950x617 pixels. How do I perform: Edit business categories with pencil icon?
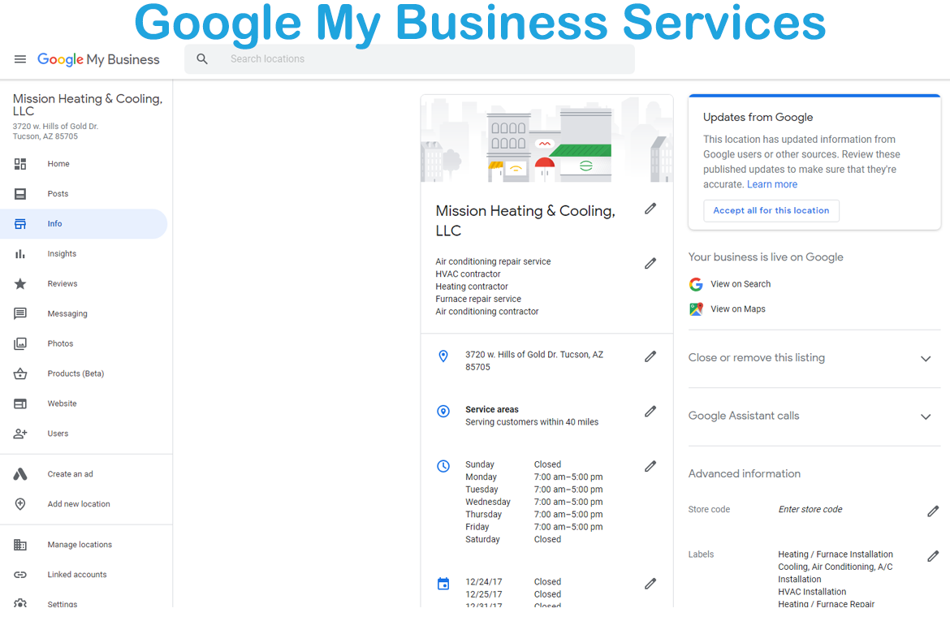650,264
